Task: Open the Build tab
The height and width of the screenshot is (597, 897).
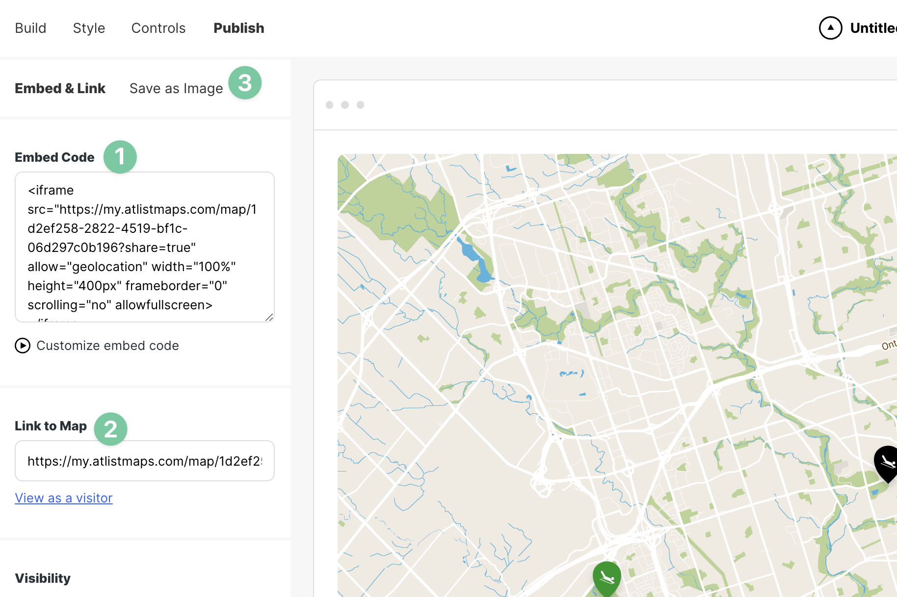Action: click(30, 28)
